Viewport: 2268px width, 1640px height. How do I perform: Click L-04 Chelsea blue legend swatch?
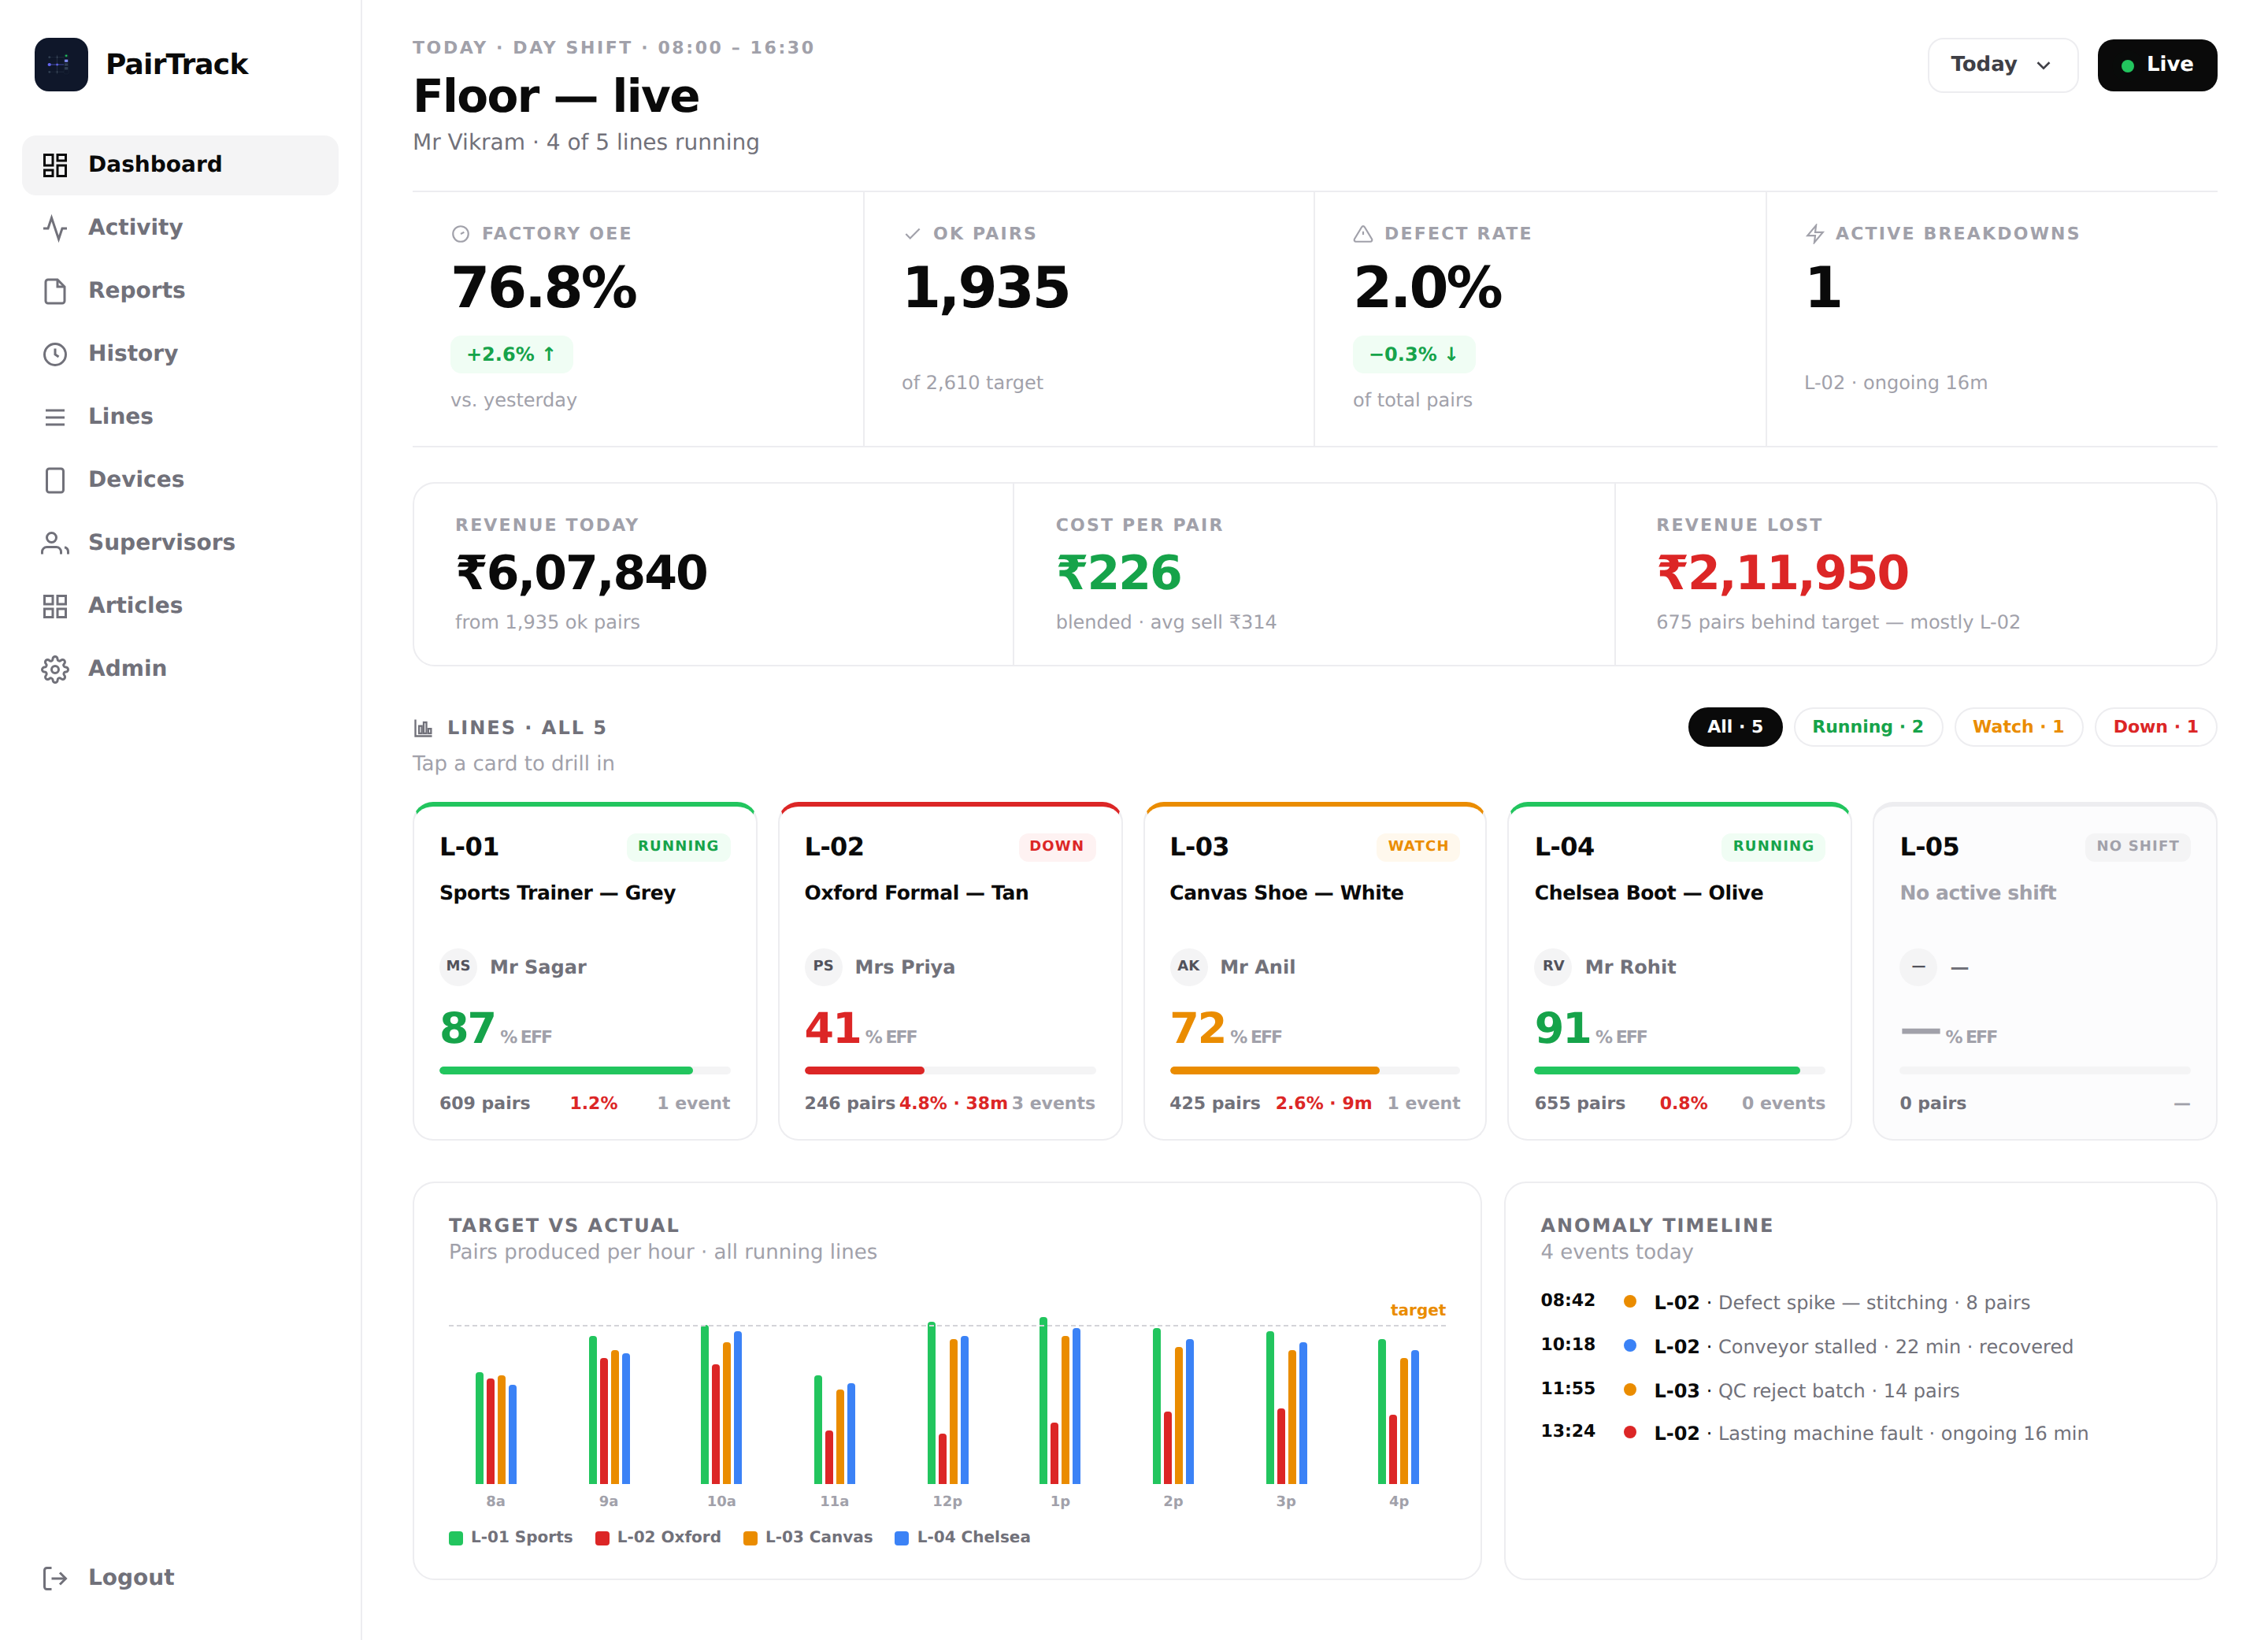coord(902,1538)
